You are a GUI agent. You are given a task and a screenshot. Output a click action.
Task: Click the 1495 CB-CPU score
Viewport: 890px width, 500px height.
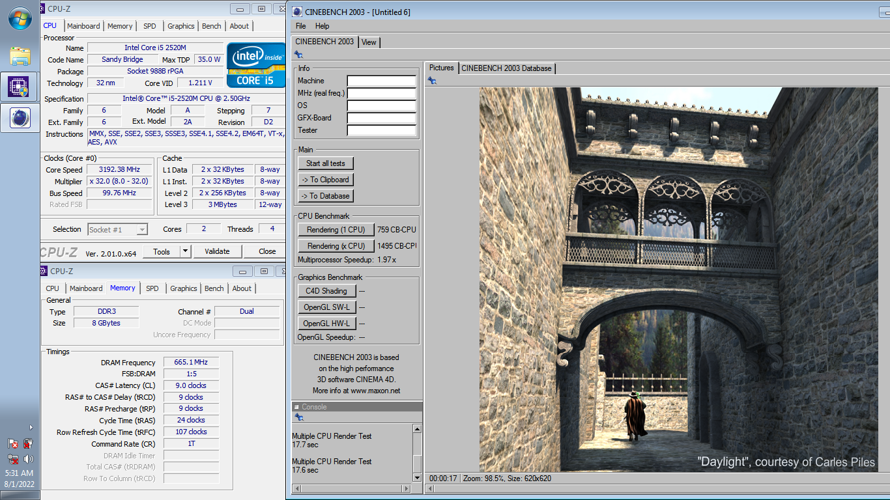pyautogui.click(x=396, y=246)
